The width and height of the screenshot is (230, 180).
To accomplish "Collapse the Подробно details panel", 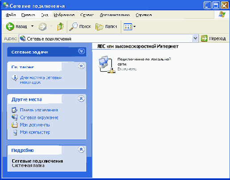I will [x=81, y=150].
